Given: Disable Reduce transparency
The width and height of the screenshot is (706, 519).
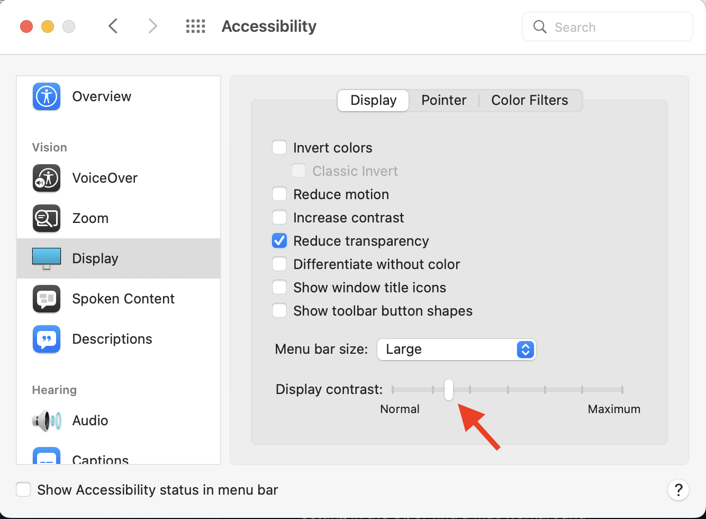Looking at the screenshot, I should click(279, 240).
